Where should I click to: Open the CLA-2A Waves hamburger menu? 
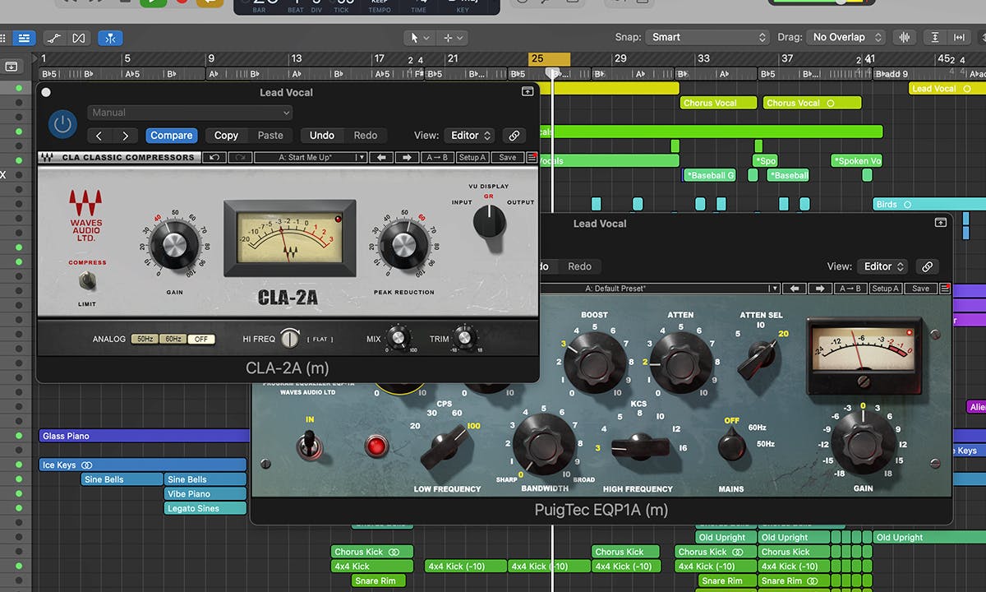(x=532, y=157)
